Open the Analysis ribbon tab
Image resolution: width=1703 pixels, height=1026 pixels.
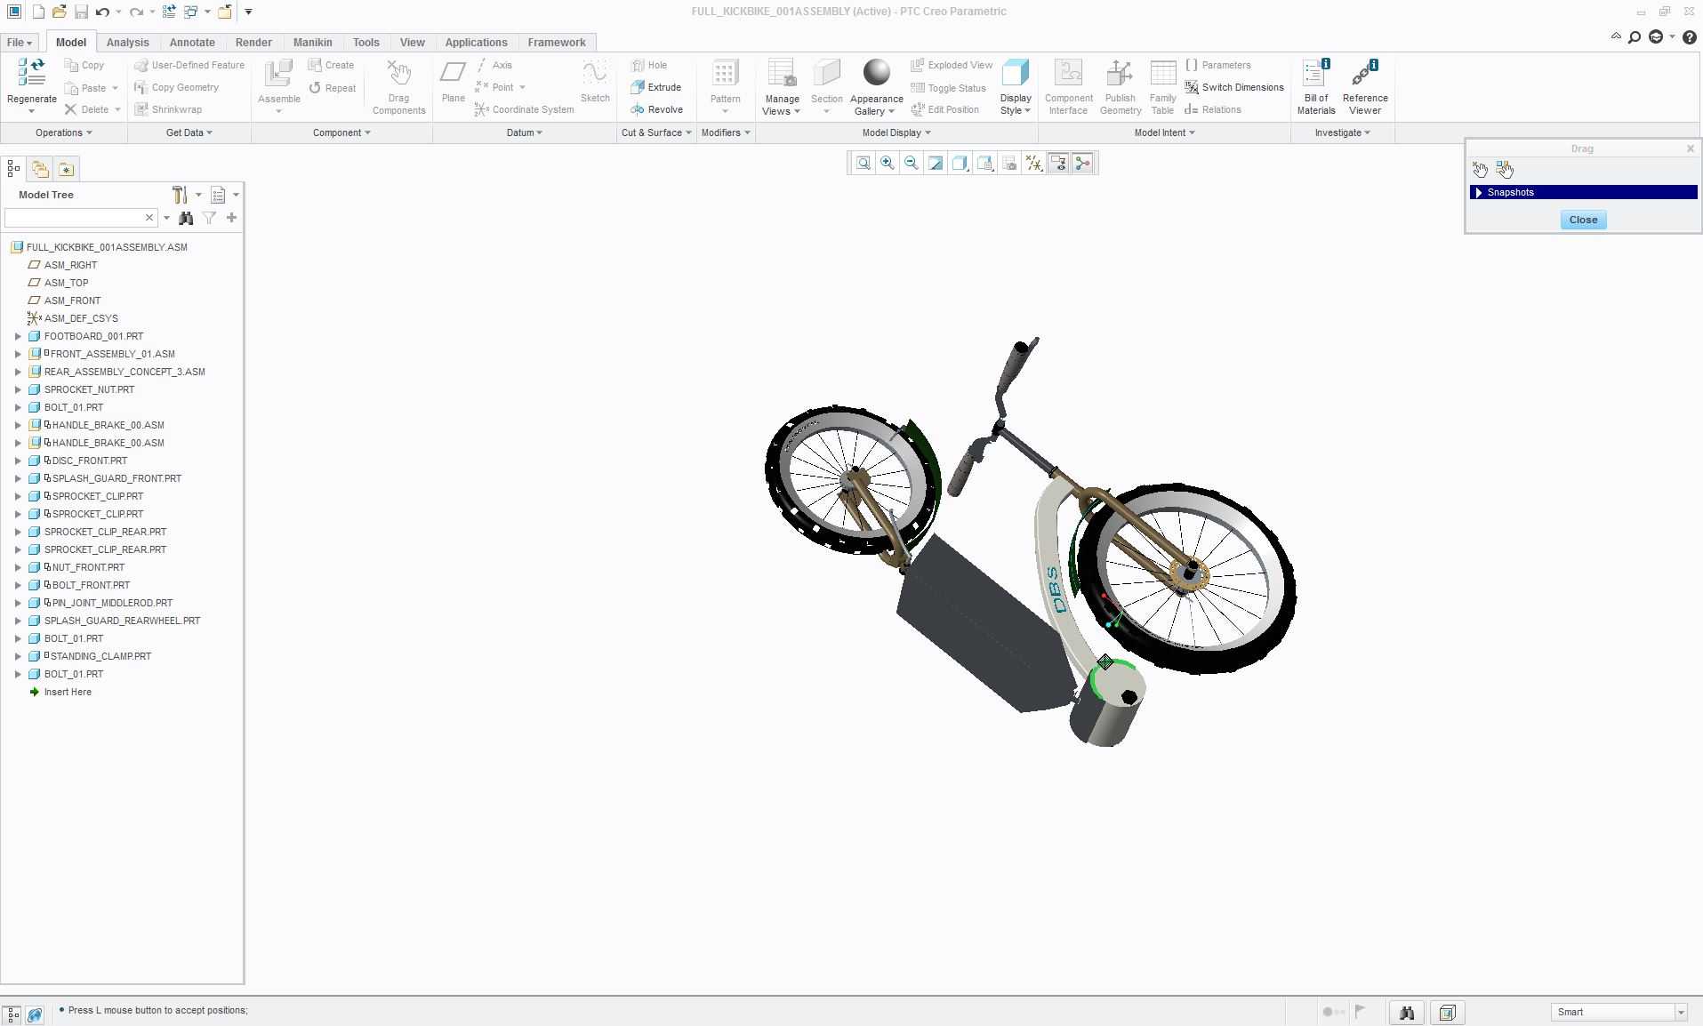127,42
